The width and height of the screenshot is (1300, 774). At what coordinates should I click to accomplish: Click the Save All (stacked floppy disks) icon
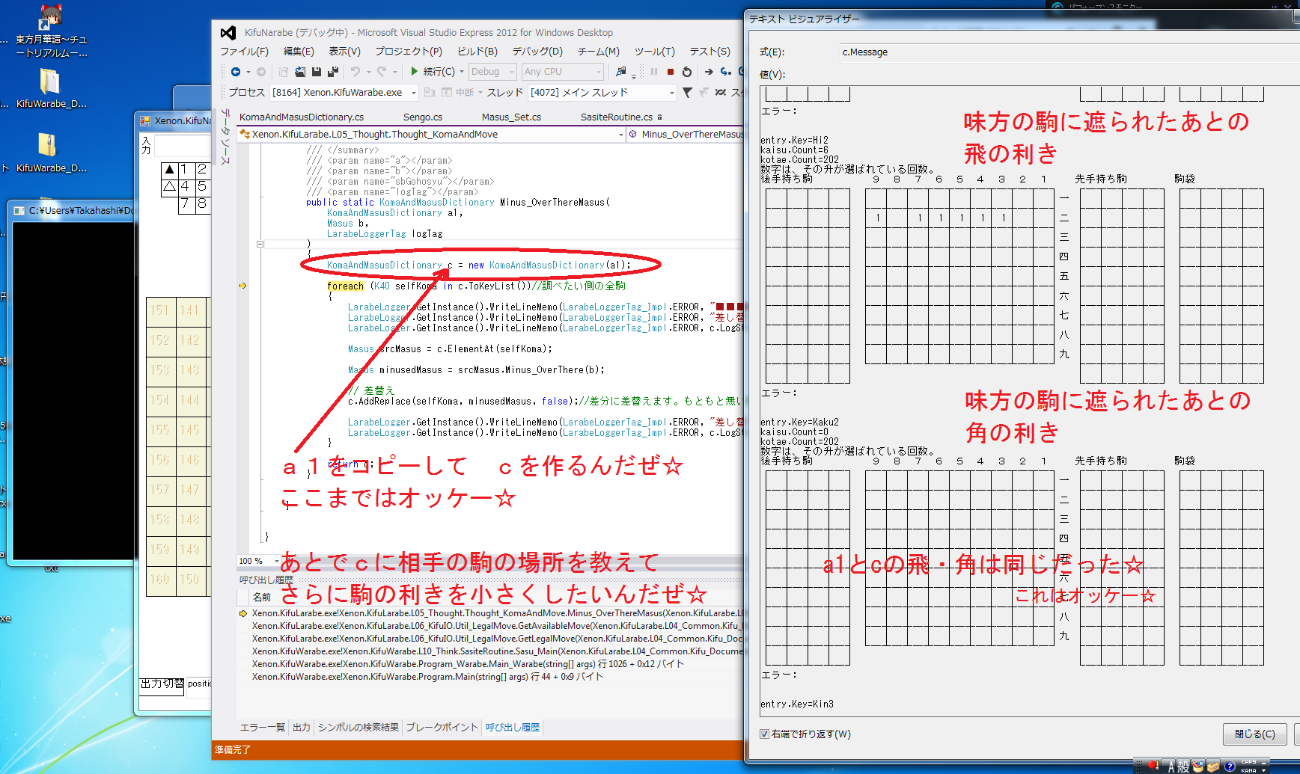[x=333, y=72]
